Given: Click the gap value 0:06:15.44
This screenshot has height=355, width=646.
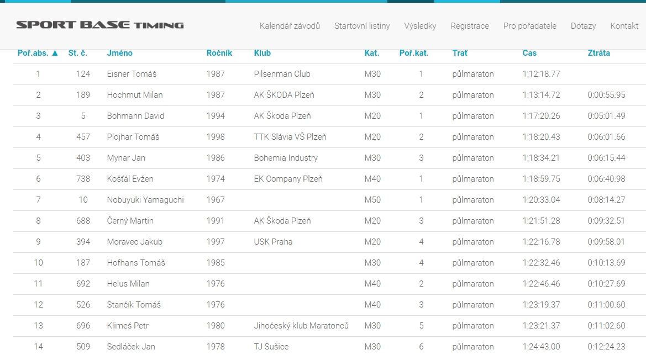Looking at the screenshot, I should pyautogui.click(x=606, y=158).
